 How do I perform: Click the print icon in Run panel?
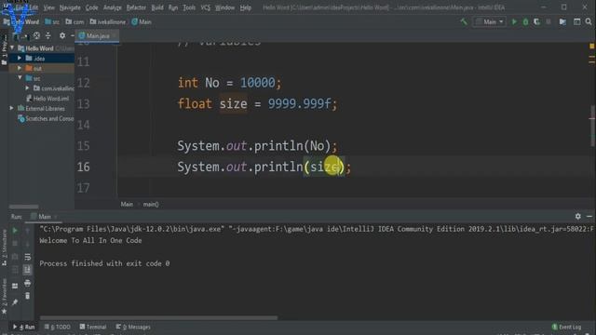(27, 283)
